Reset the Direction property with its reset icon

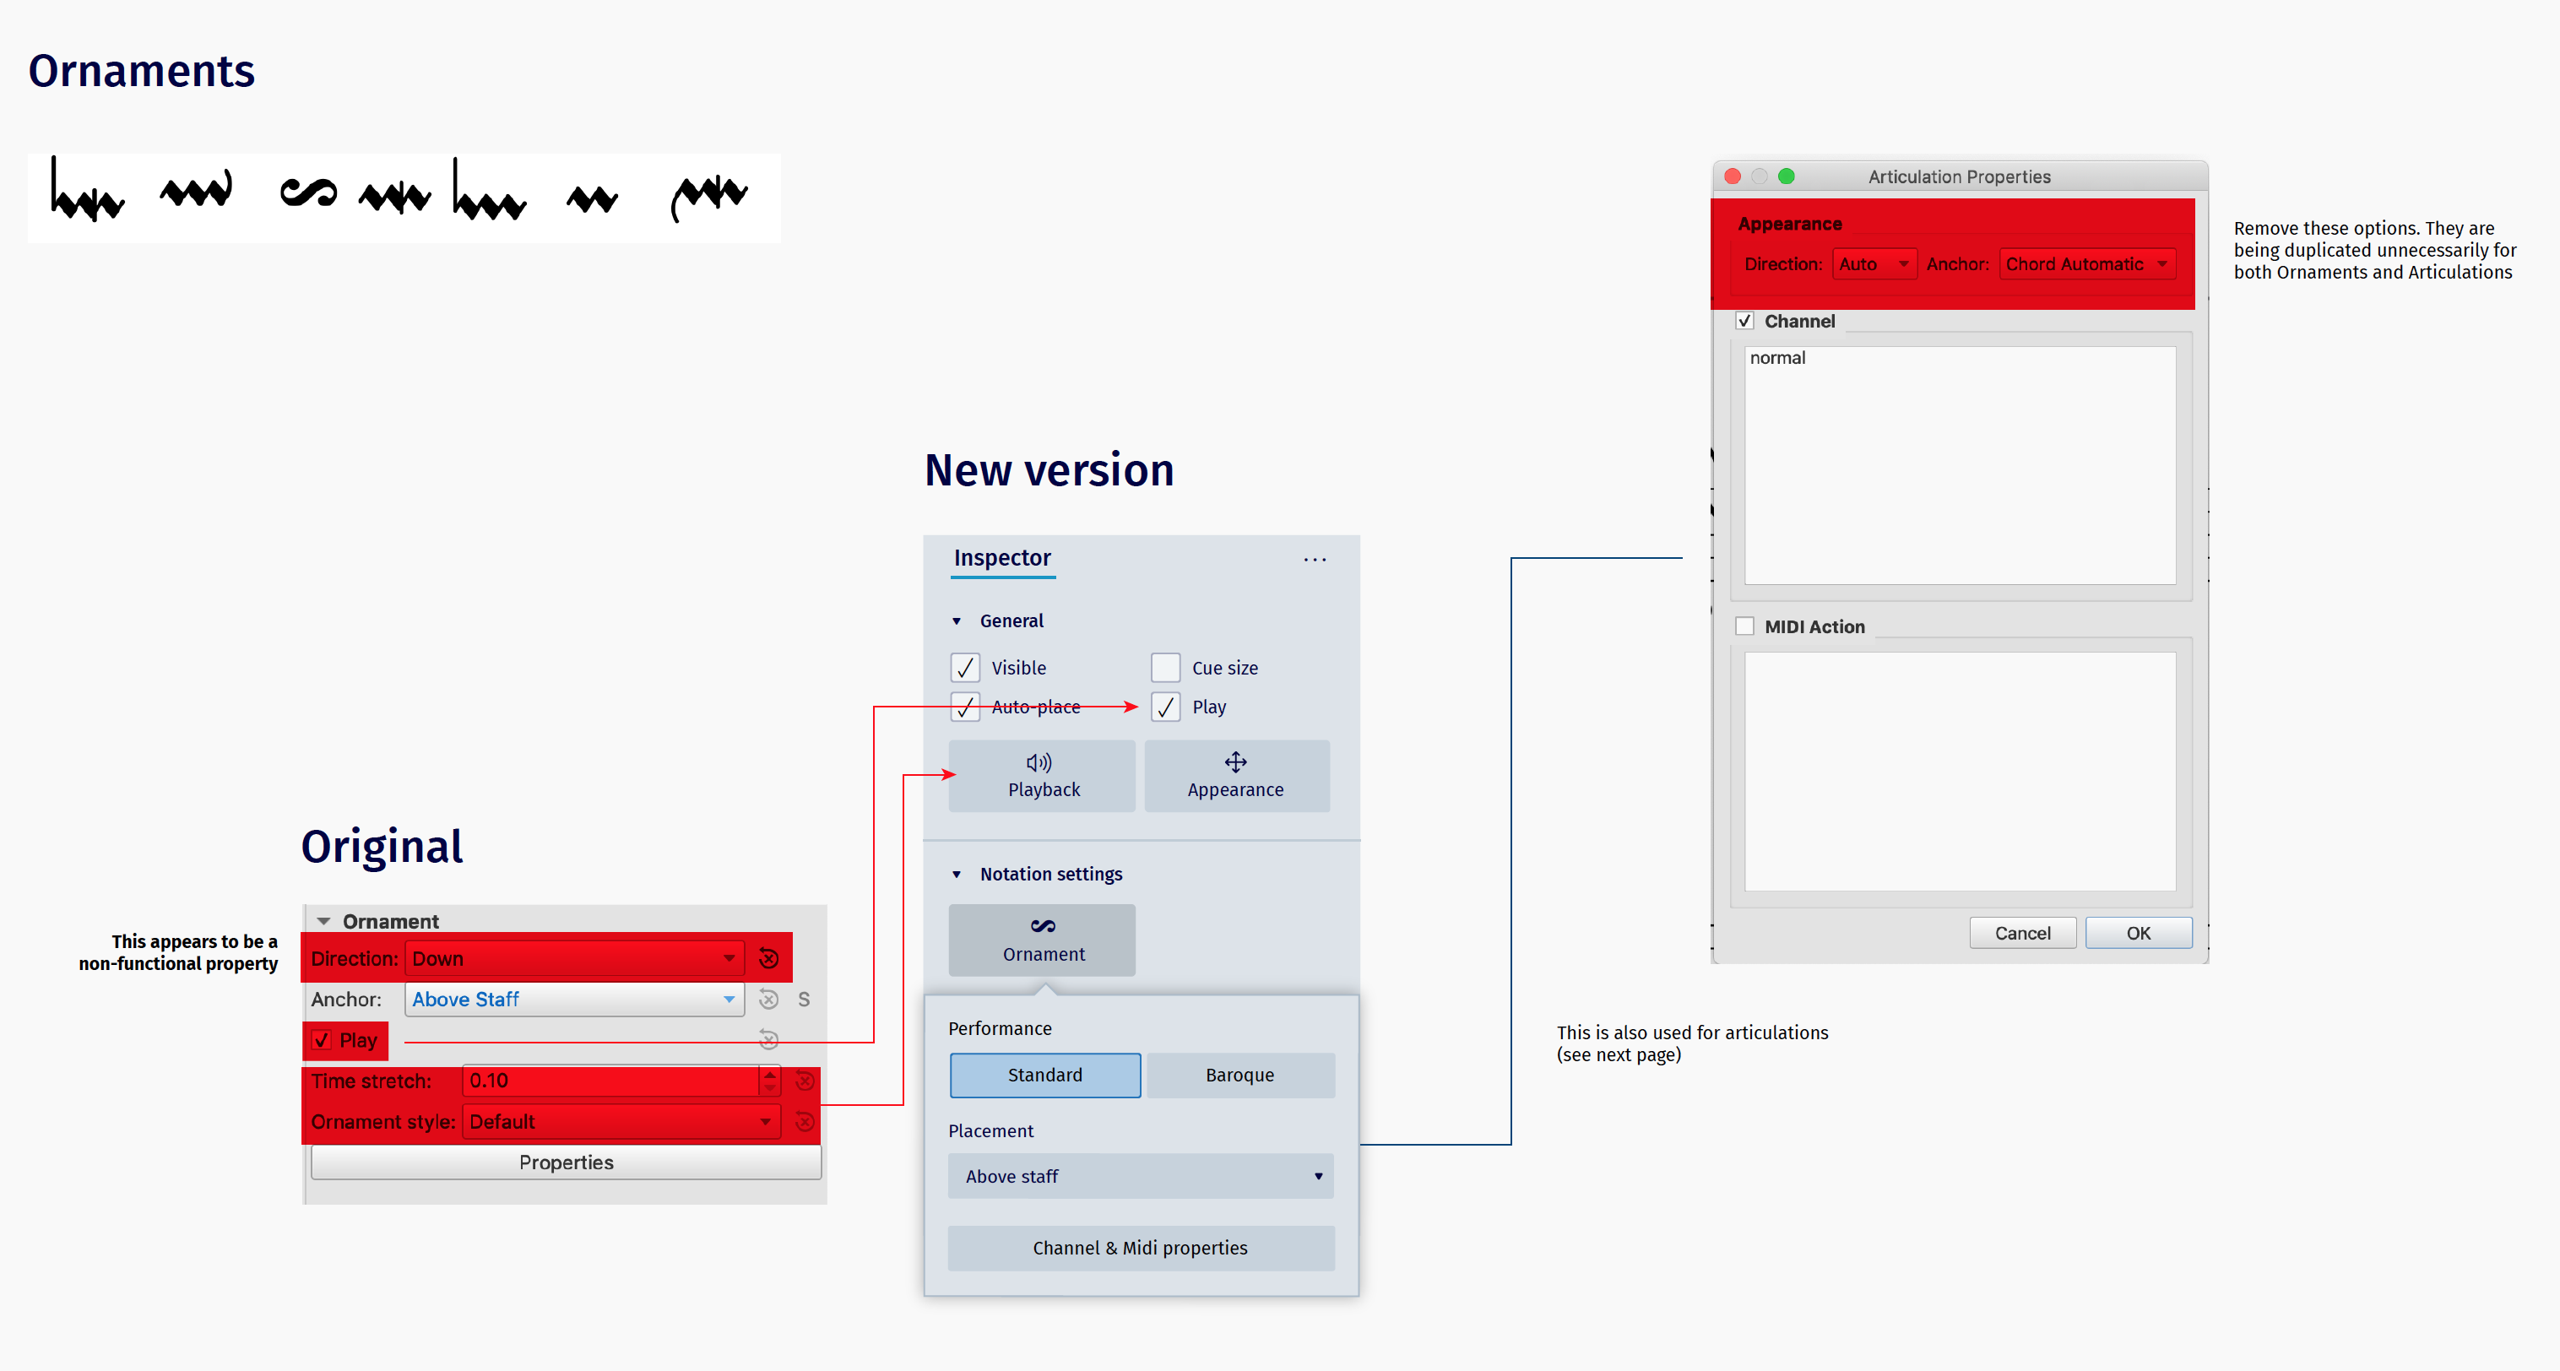pos(769,957)
